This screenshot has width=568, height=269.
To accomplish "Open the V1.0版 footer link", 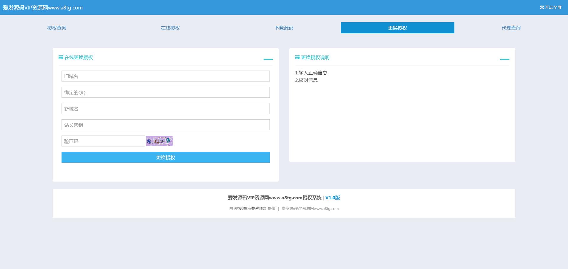I will [x=333, y=198].
